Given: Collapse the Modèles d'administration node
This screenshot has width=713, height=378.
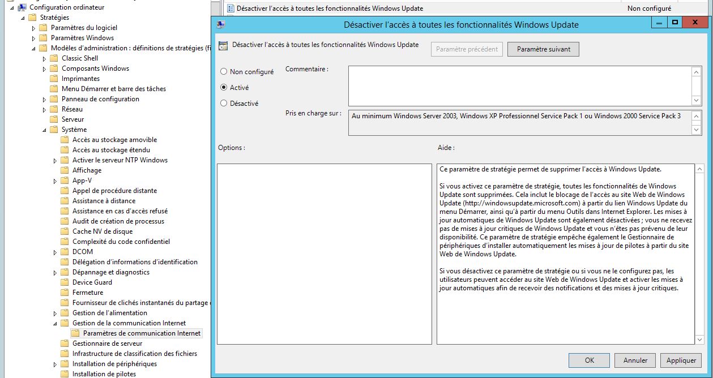Looking at the screenshot, I should click(34, 48).
